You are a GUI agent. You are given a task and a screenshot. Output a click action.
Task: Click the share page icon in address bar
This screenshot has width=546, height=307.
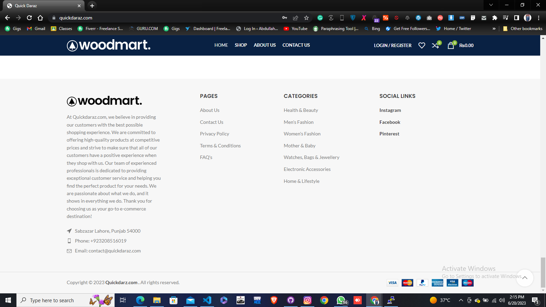tap(296, 18)
